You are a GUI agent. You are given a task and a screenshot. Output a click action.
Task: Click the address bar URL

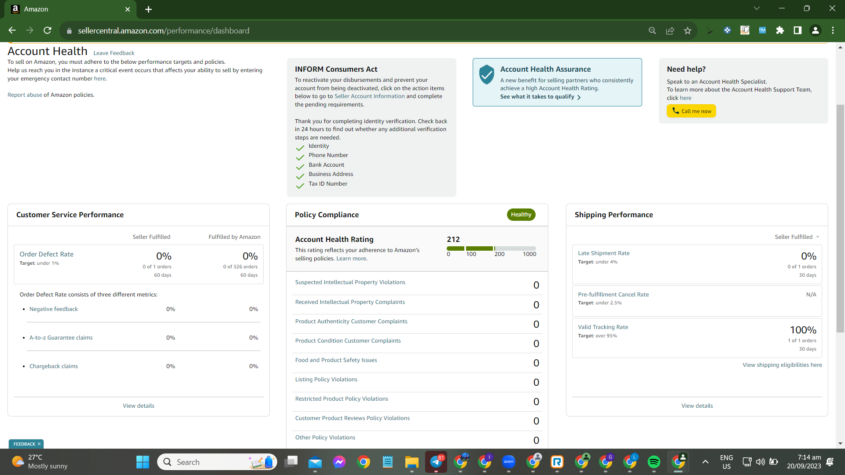coord(164,31)
